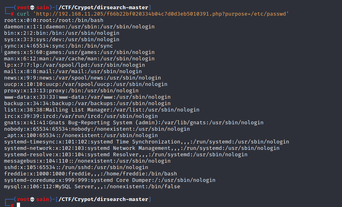The width and height of the screenshot is (342, 207).
Task: Click the sshd user line
Action: tap(74, 167)
